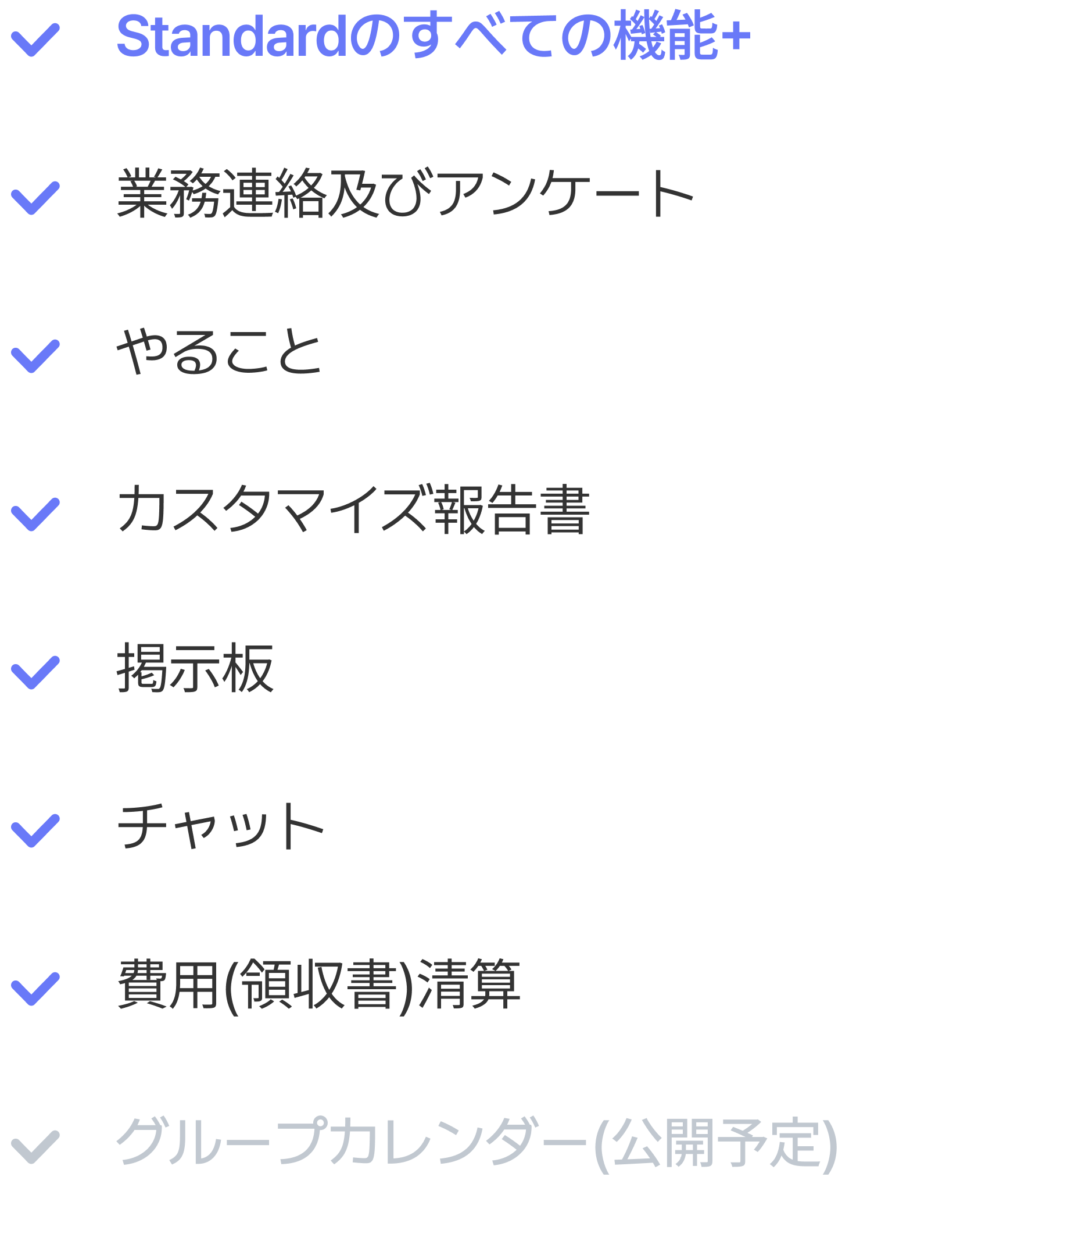Select the やること feature item

[x=220, y=351]
